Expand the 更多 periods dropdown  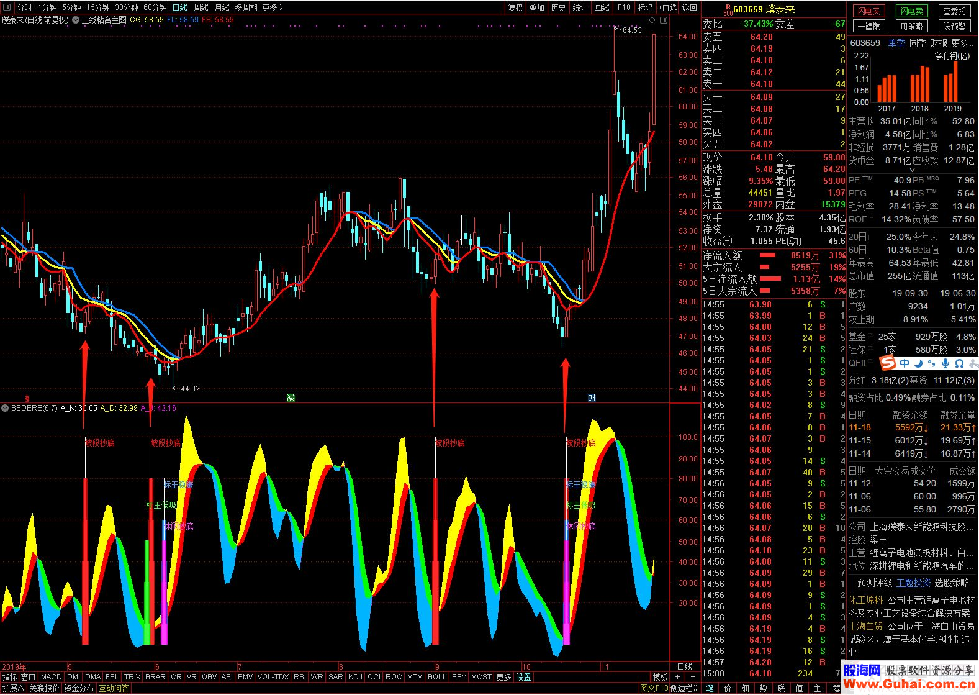tap(273, 7)
